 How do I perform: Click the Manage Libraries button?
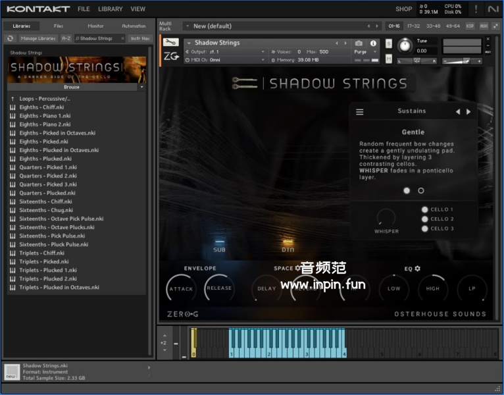(38, 39)
